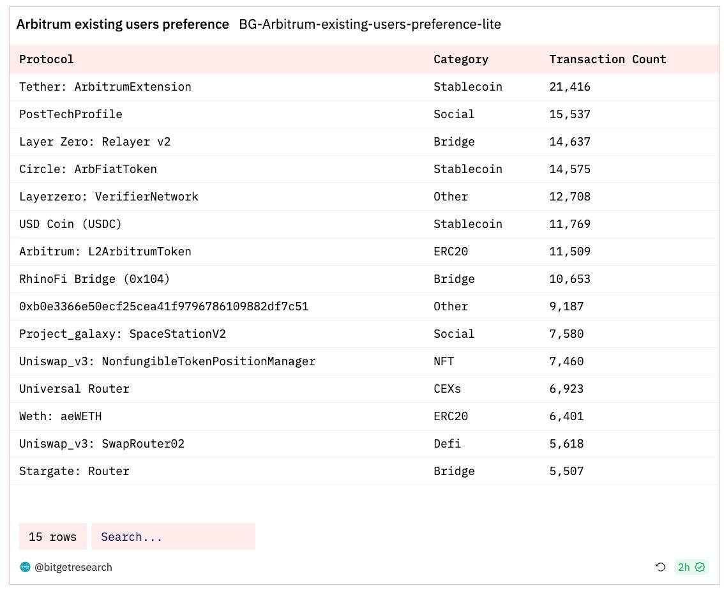
Task: Click Bridge category in RhinoFi row
Action: [x=454, y=279]
